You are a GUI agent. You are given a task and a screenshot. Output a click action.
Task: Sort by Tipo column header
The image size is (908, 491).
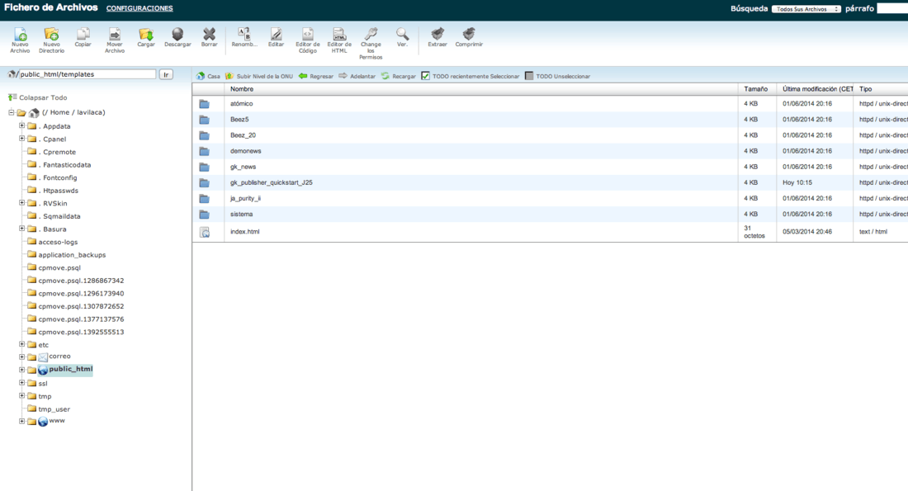point(865,89)
